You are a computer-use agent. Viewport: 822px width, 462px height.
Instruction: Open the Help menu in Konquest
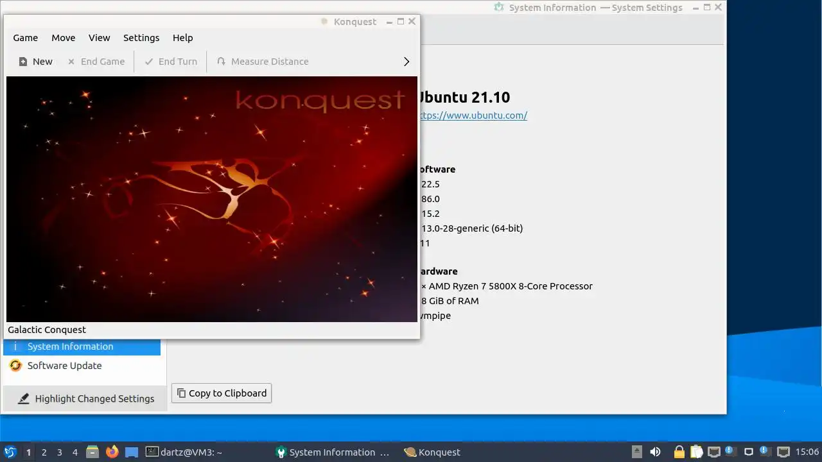[183, 38]
